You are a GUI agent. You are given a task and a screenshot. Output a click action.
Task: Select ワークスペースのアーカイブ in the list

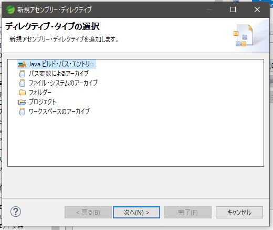tap(59, 112)
